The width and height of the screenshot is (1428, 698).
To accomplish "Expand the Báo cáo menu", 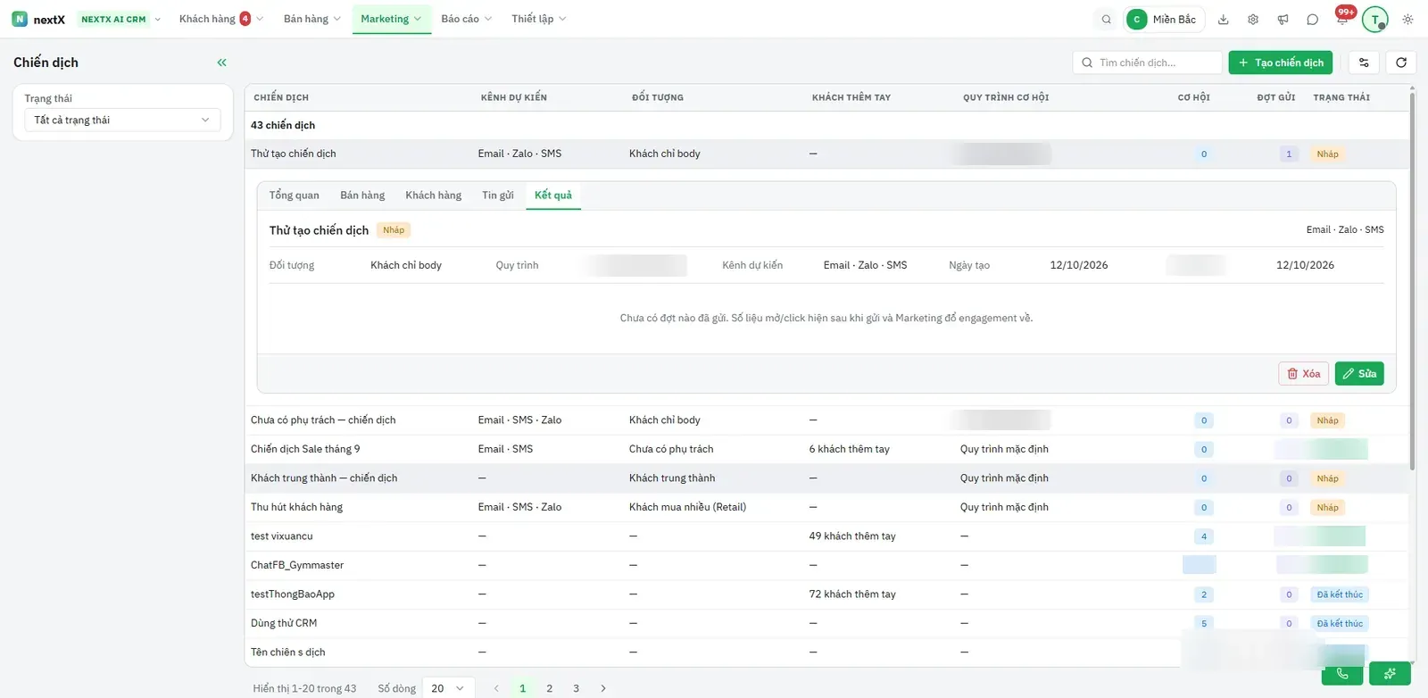I will pyautogui.click(x=467, y=19).
